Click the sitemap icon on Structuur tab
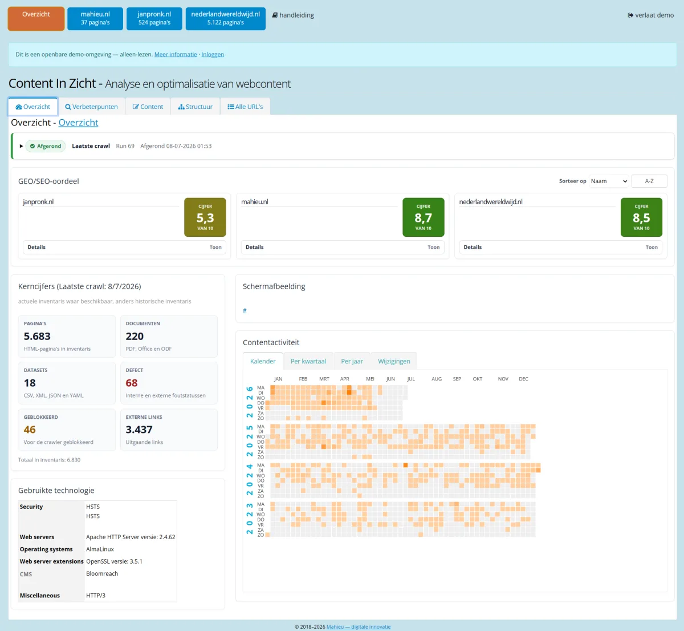 [x=181, y=107]
